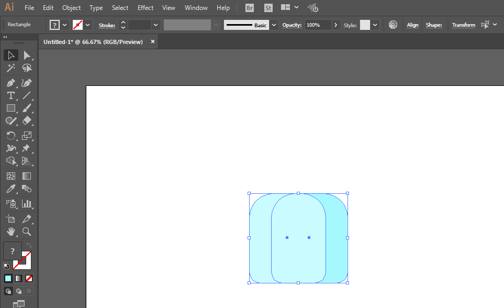Open the Type menu
Image resolution: width=504 pixels, height=308 pixels.
tap(96, 8)
